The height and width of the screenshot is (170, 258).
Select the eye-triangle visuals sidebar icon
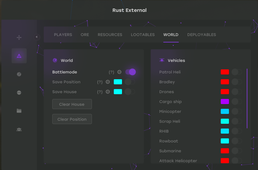(x=19, y=56)
